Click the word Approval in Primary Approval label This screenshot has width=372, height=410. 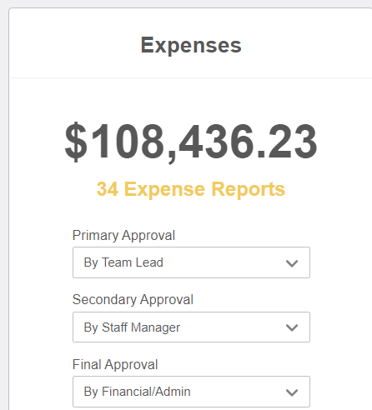coord(148,236)
